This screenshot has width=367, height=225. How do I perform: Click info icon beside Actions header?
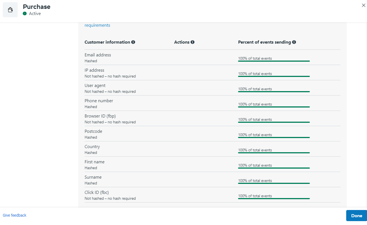click(193, 42)
